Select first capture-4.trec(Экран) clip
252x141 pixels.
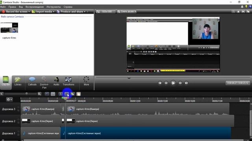click(x=41, y=121)
